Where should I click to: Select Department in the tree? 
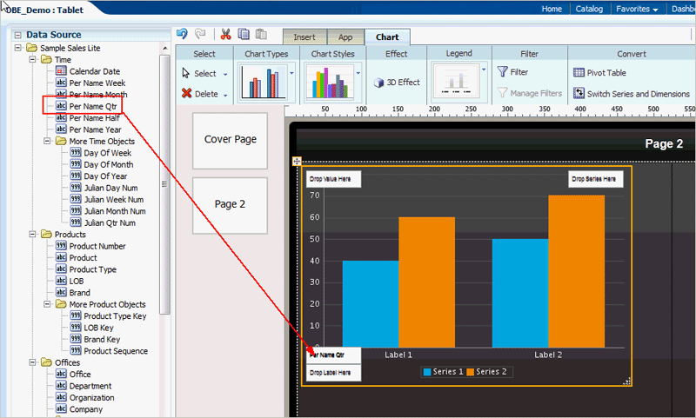pos(90,386)
